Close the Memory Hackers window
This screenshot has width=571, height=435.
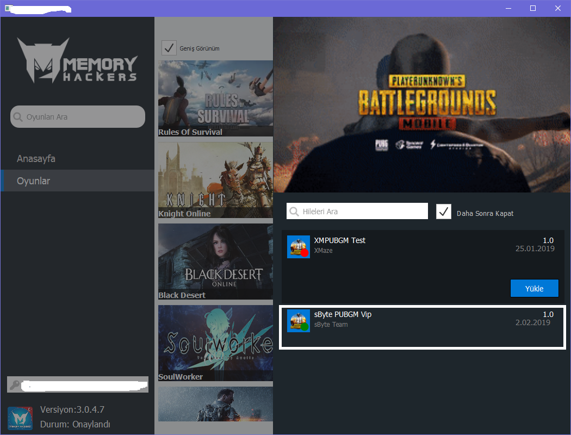click(x=557, y=8)
